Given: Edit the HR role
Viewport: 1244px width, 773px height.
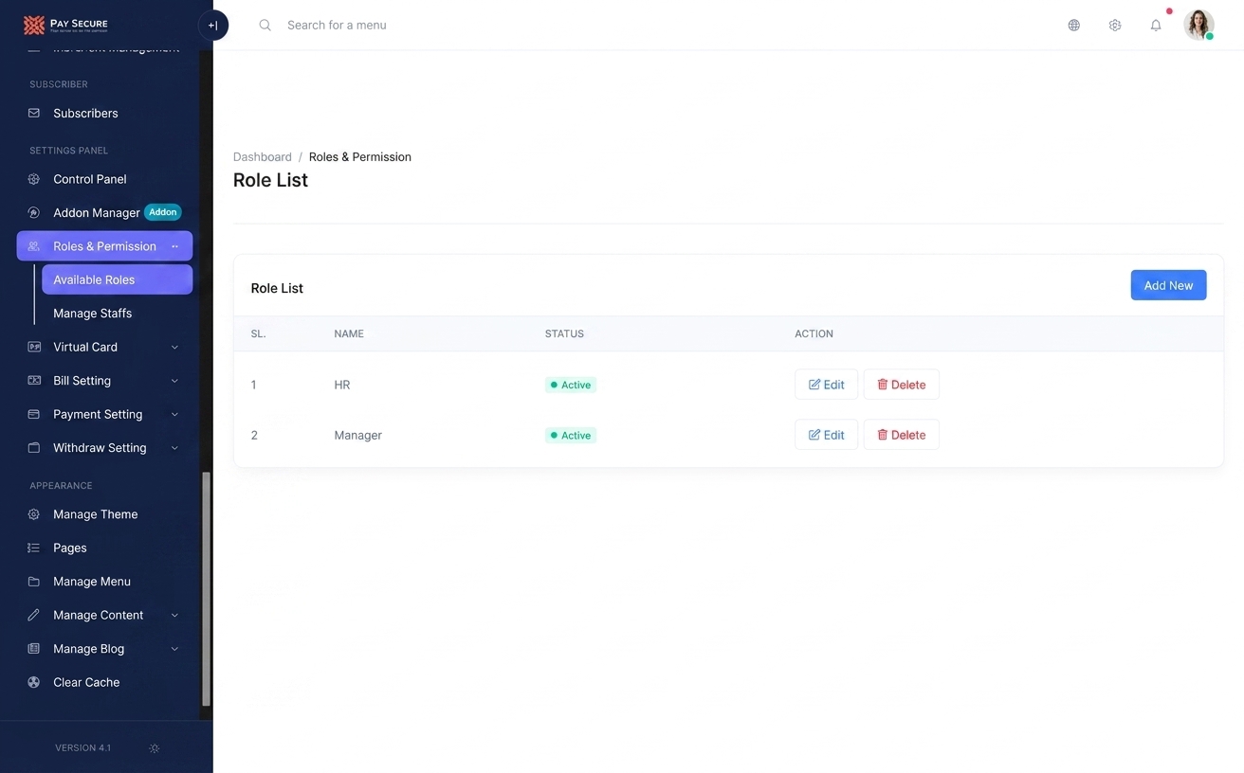Looking at the screenshot, I should click(x=827, y=385).
